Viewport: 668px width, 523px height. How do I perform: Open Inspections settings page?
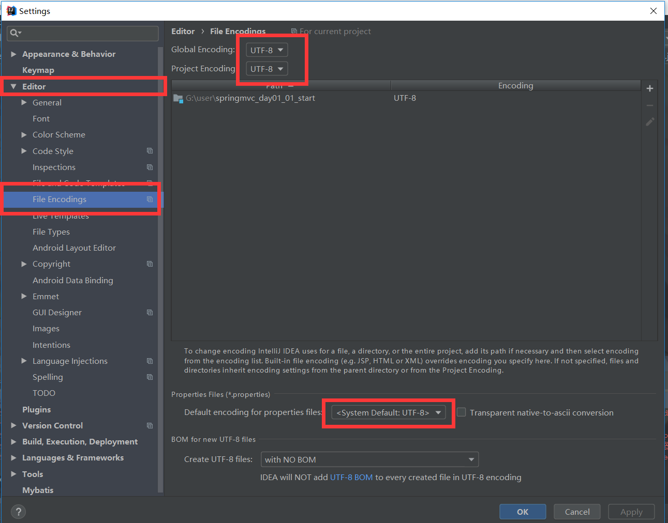pyautogui.click(x=54, y=167)
